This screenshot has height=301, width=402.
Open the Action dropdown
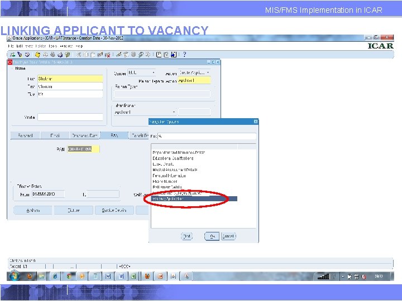(x=194, y=72)
